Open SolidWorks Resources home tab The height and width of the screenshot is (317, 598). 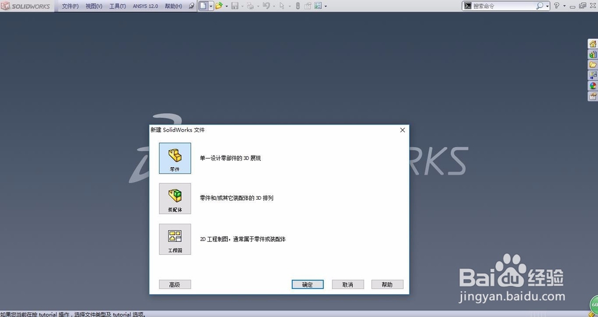click(x=593, y=44)
